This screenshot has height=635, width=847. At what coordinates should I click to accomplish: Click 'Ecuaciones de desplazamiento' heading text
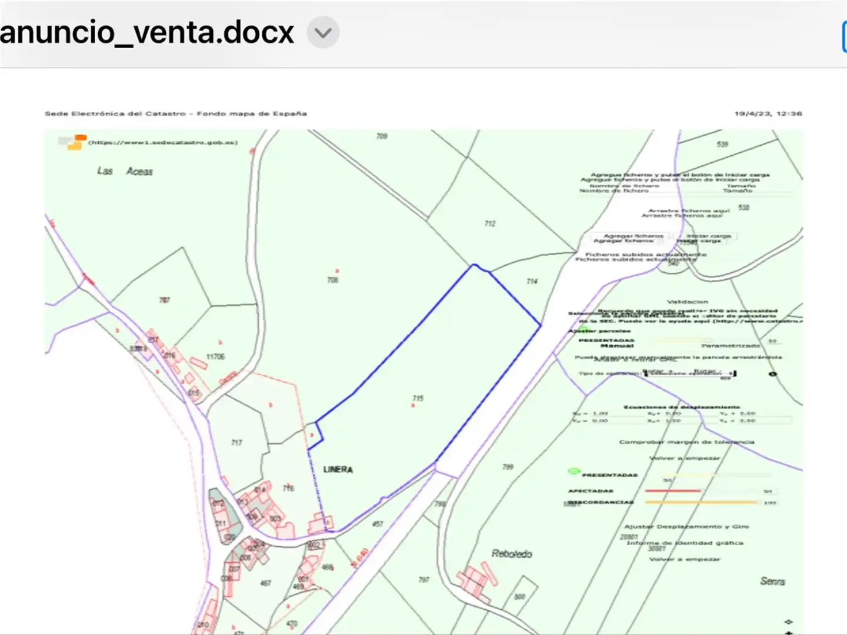682,407
